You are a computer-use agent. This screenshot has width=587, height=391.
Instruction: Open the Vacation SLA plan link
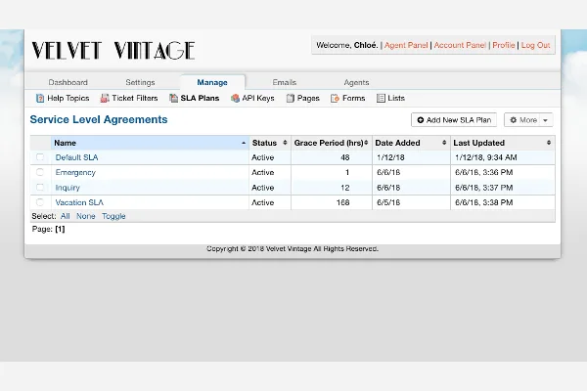click(79, 202)
